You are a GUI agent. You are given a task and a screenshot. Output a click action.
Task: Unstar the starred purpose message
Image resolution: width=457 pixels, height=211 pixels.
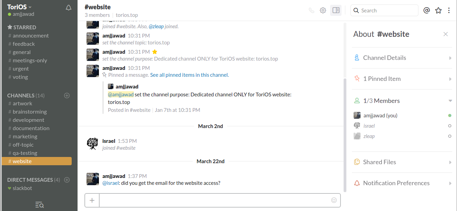tap(155, 52)
